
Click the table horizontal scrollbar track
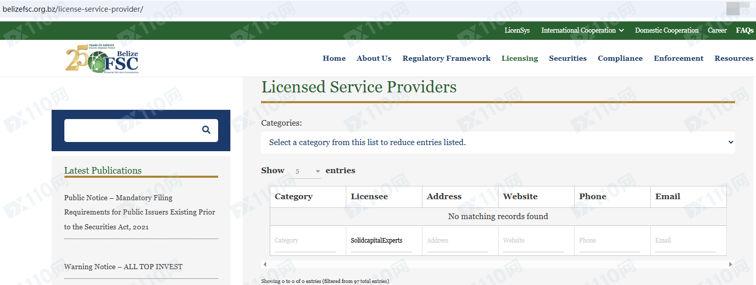click(498, 264)
